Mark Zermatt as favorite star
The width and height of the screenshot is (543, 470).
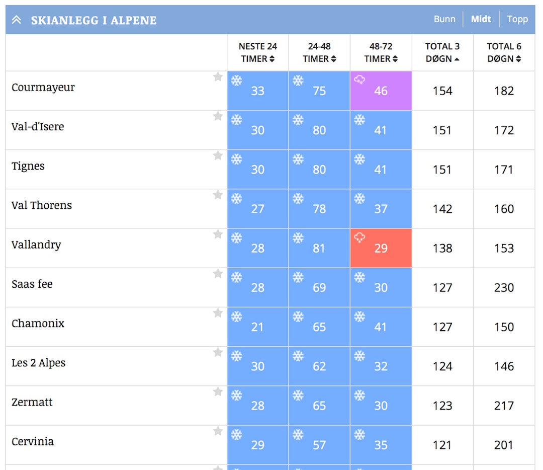tap(218, 392)
